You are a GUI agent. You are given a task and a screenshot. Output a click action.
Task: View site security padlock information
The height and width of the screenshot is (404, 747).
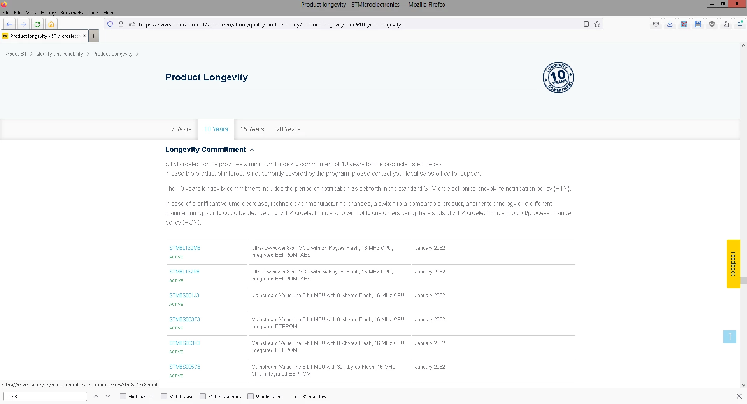tap(121, 24)
